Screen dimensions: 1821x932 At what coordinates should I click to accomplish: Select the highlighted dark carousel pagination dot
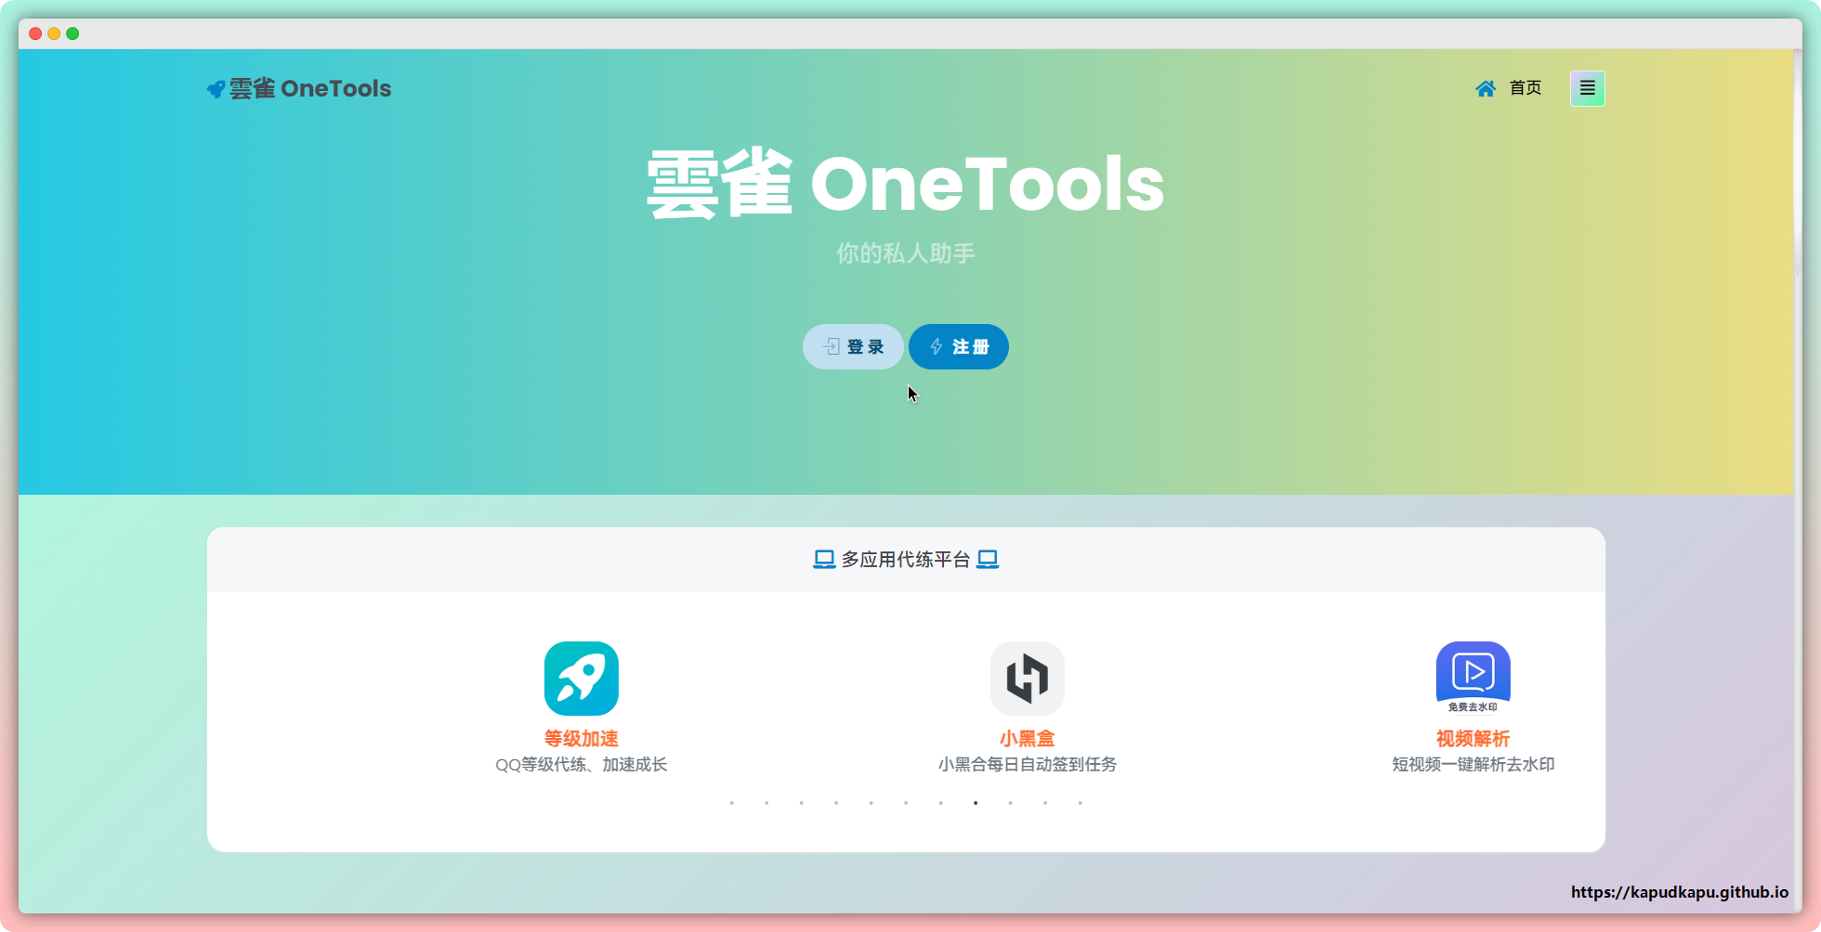click(x=976, y=803)
